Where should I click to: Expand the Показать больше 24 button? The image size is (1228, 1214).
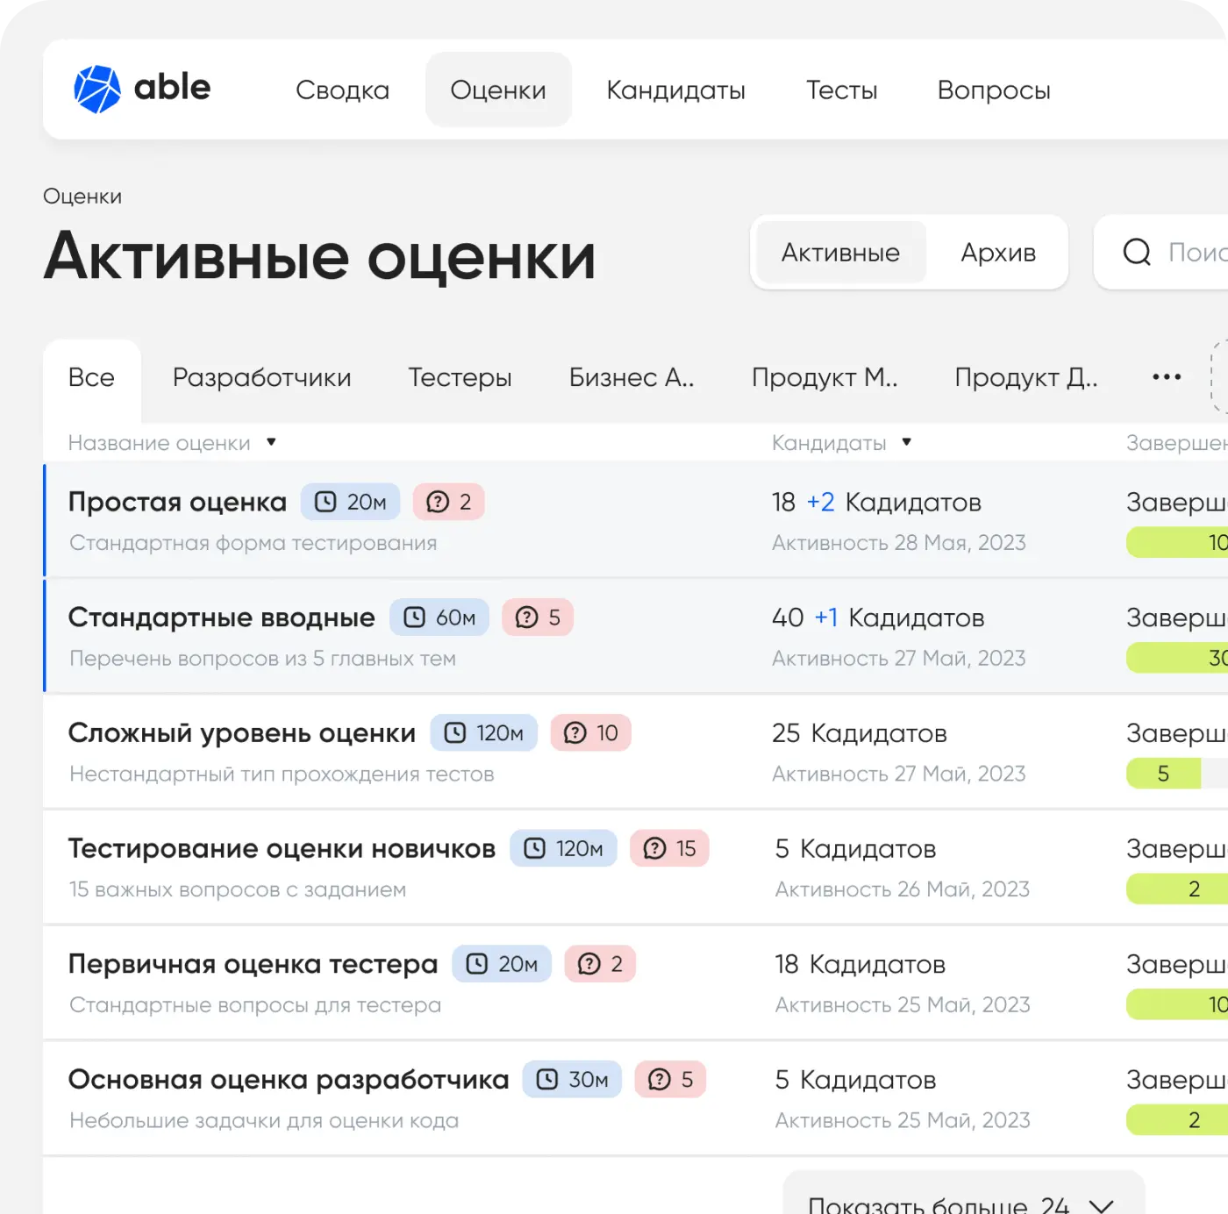click(962, 1202)
